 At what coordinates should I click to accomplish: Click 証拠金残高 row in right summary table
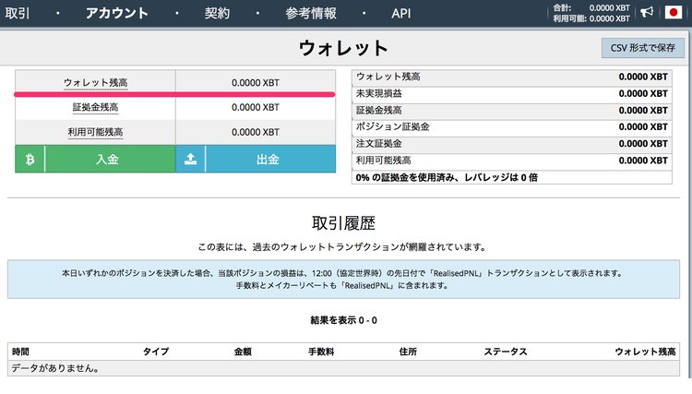pos(512,111)
